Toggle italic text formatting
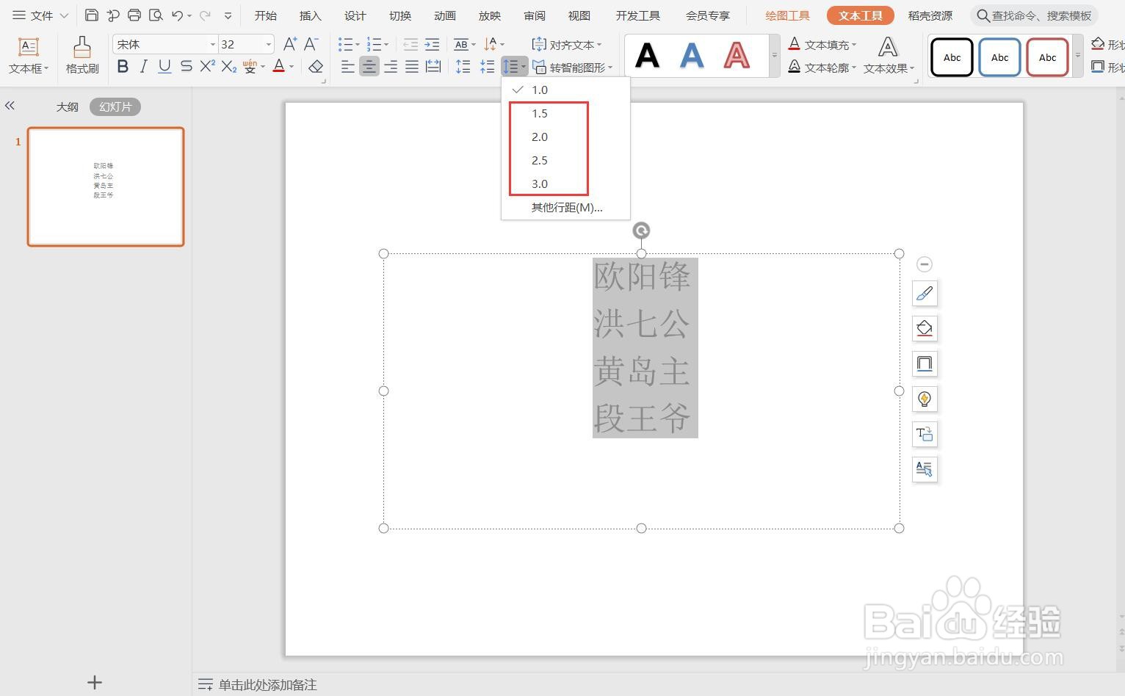 click(144, 67)
